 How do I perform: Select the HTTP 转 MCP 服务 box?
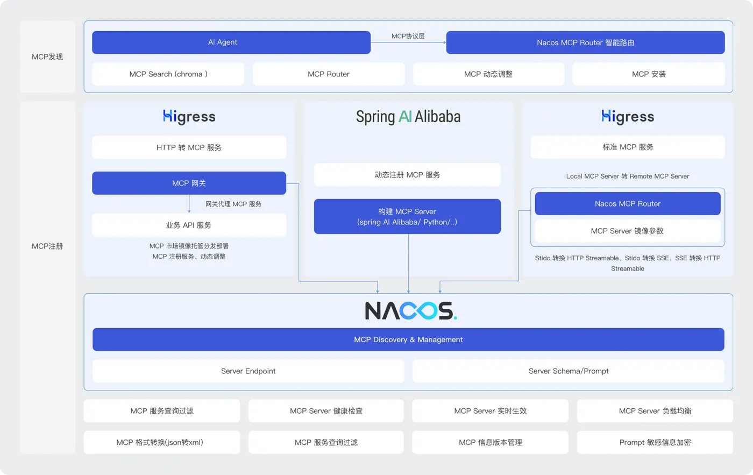click(189, 147)
